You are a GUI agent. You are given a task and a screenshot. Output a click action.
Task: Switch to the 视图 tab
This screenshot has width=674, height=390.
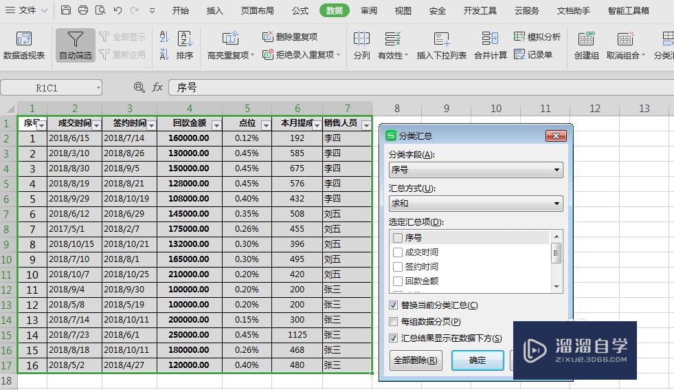point(403,10)
